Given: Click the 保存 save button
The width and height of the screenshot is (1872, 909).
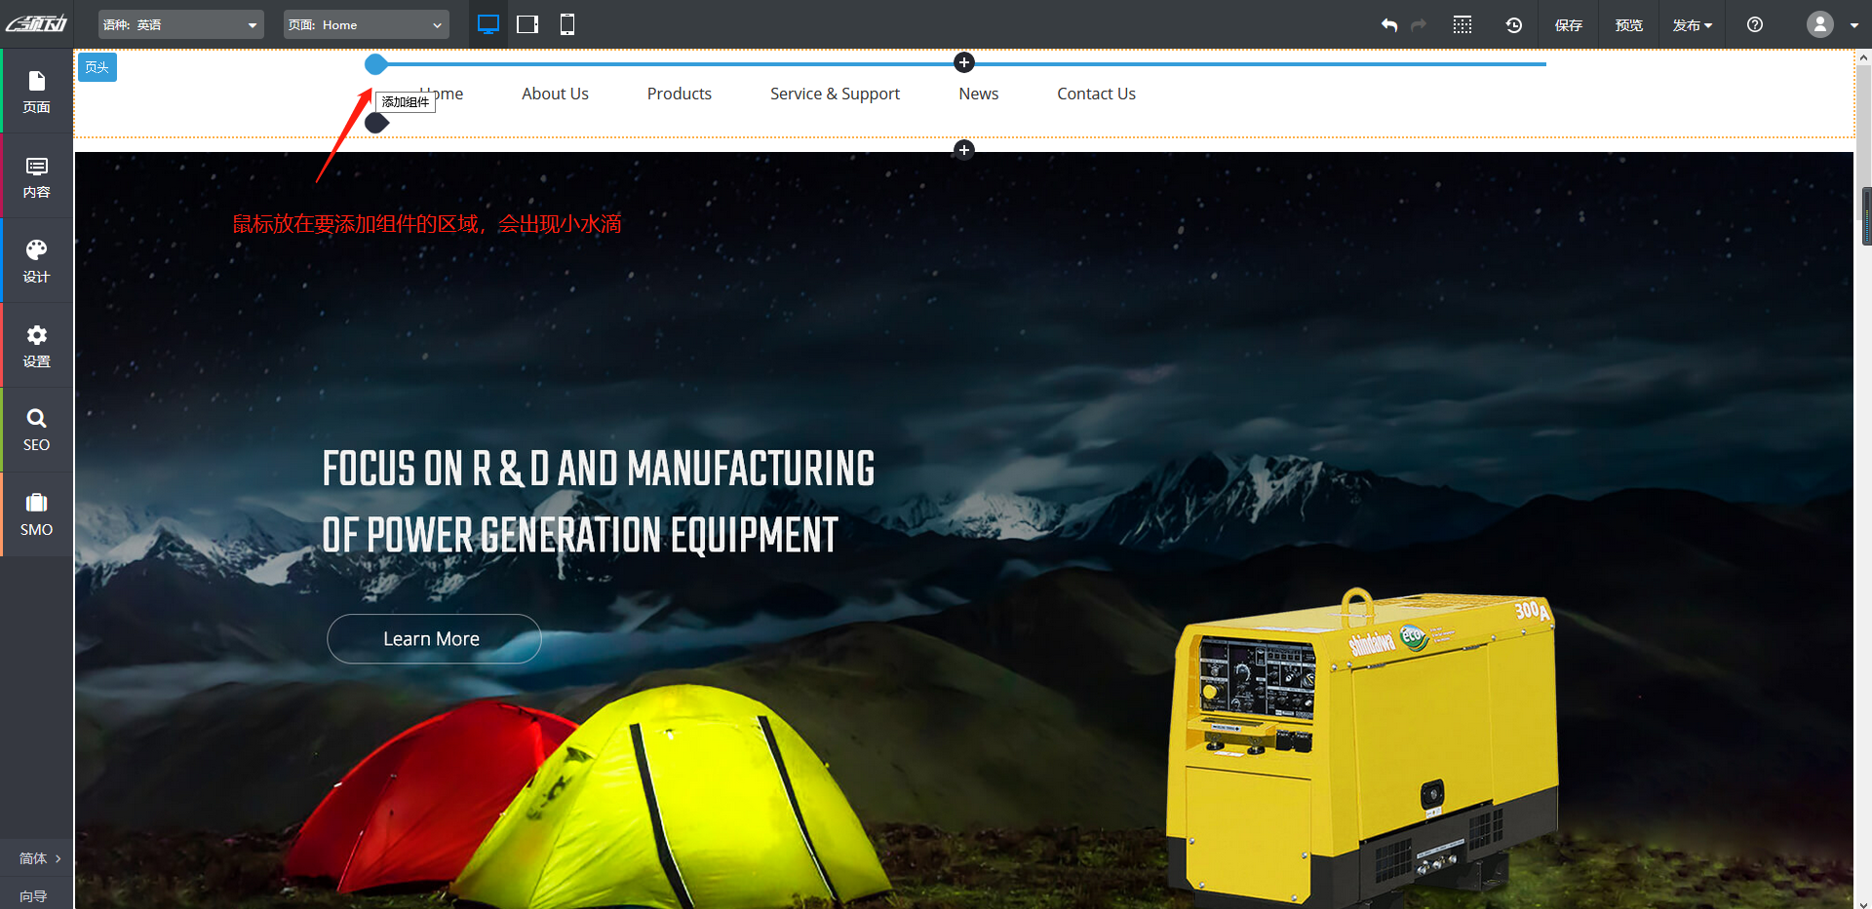Looking at the screenshot, I should 1568,25.
